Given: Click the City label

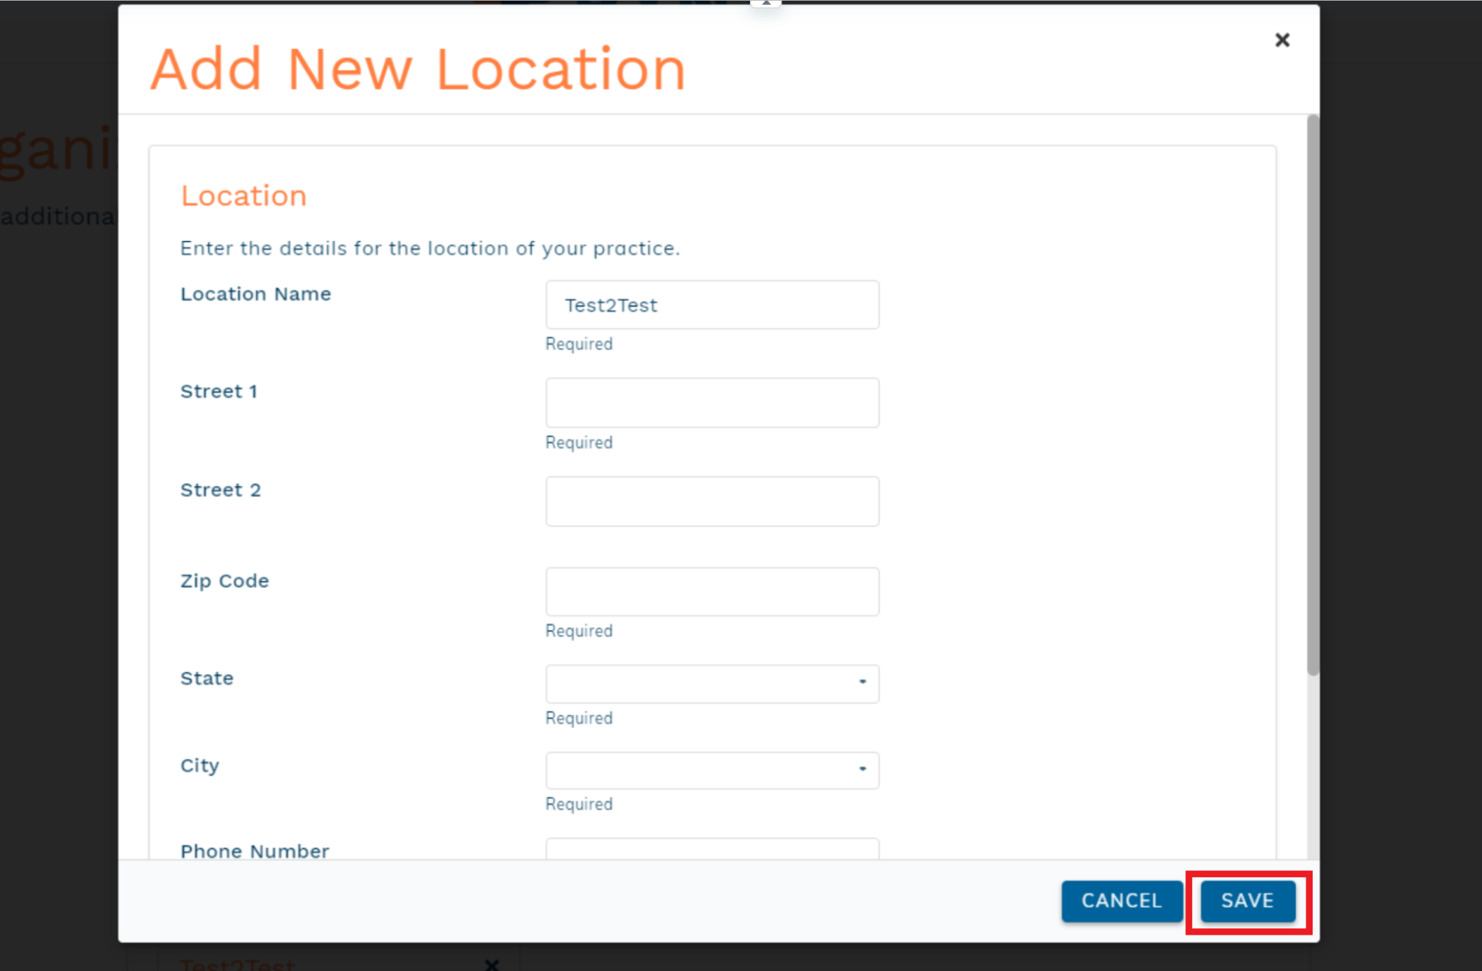Looking at the screenshot, I should coord(200,765).
